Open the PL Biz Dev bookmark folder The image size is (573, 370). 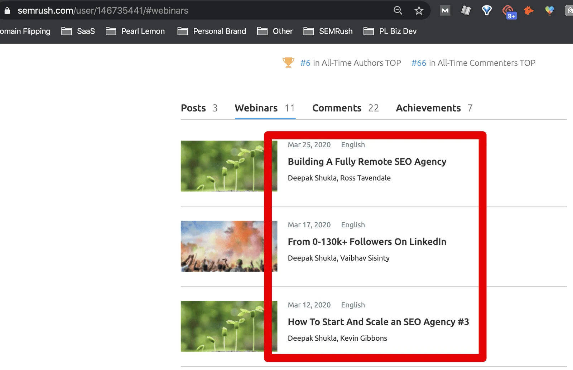coord(390,31)
